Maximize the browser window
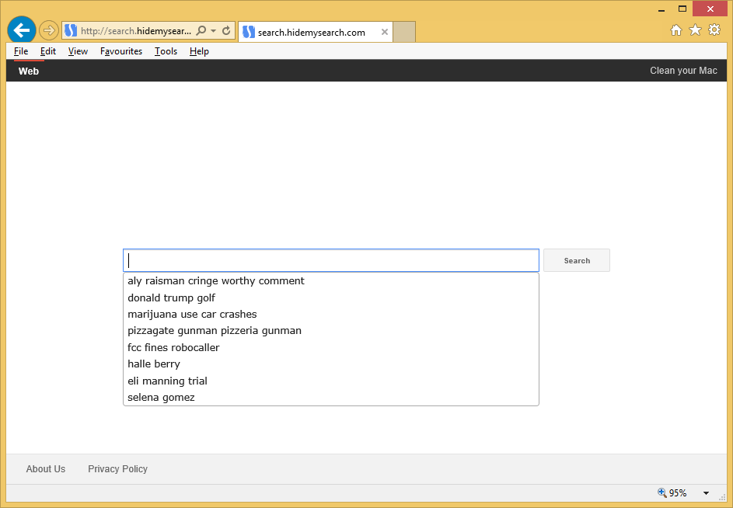 [x=682, y=9]
